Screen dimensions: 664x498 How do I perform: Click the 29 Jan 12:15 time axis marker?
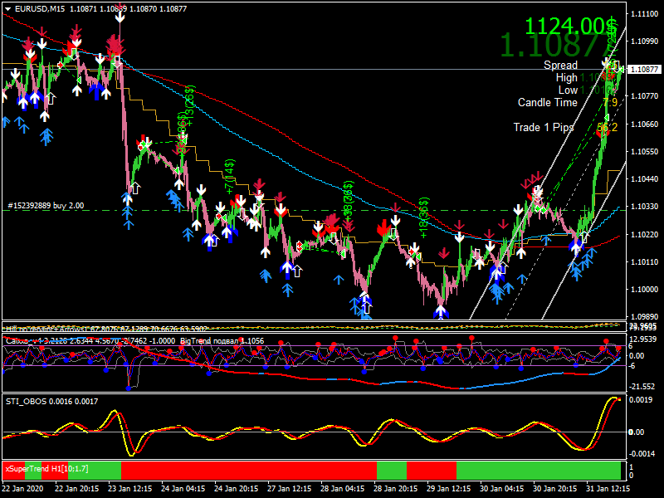448,488
